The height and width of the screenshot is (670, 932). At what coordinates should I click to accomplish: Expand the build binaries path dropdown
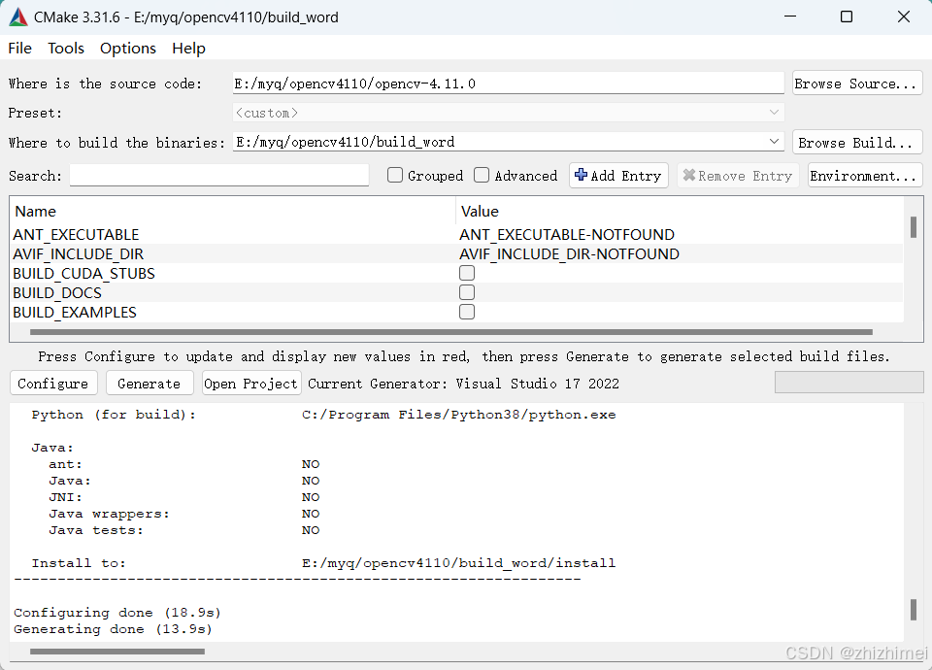[774, 142]
